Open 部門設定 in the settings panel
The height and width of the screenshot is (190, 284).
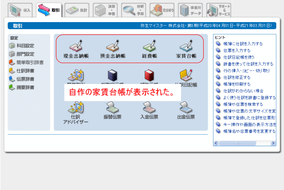coord(22,54)
